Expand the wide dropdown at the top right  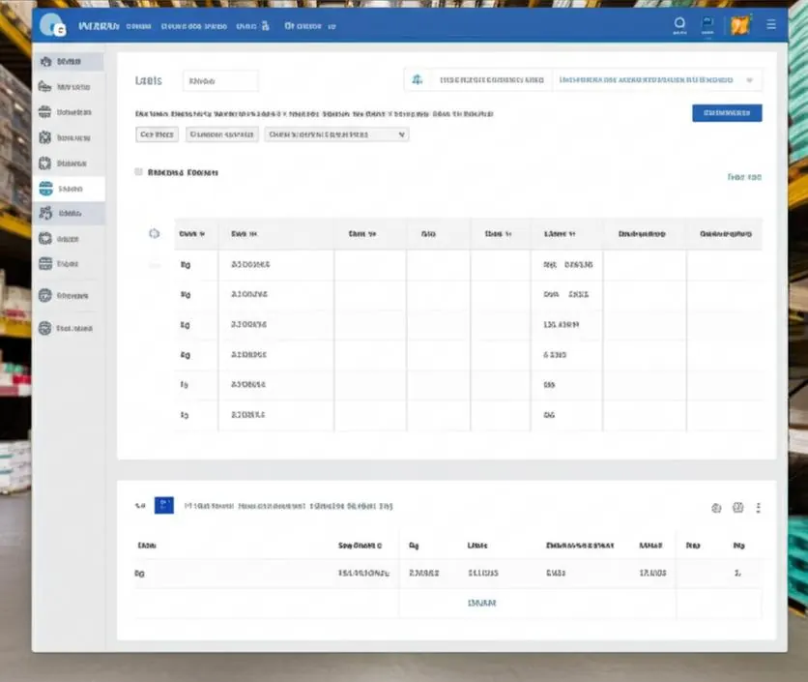point(657,80)
